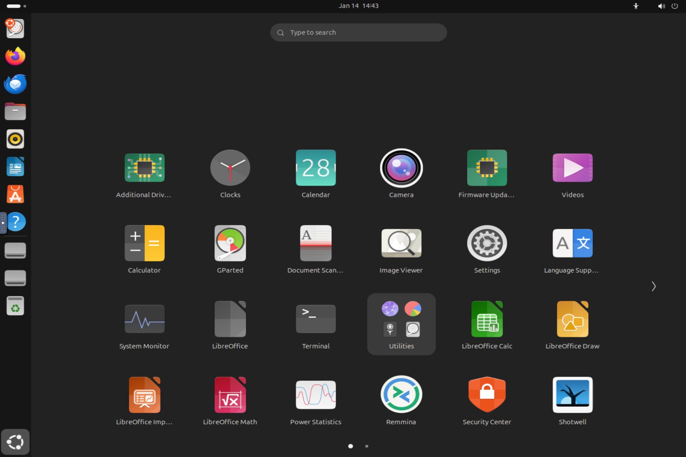This screenshot has width=686, height=457.
Task: Click the Type to search field
Action: point(358,32)
